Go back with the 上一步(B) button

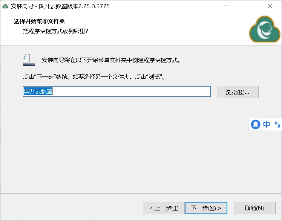click(x=164, y=208)
